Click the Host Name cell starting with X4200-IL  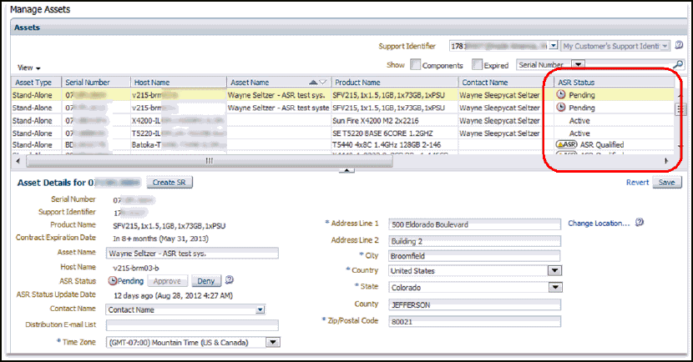pos(179,120)
